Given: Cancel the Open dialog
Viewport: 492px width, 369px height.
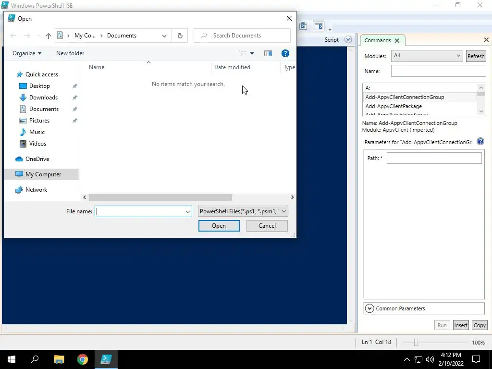Looking at the screenshot, I should point(267,226).
